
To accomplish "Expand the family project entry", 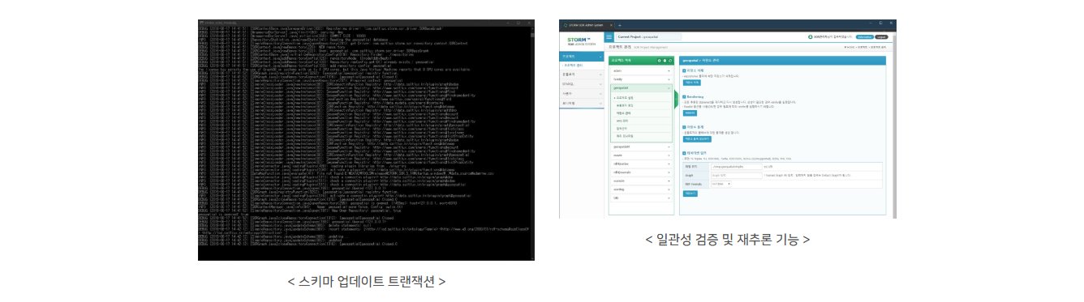I will tap(641, 79).
